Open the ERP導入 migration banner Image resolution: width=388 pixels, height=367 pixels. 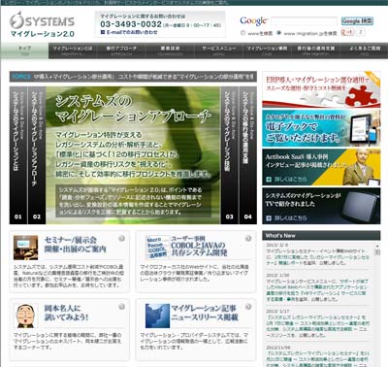pos(321,89)
